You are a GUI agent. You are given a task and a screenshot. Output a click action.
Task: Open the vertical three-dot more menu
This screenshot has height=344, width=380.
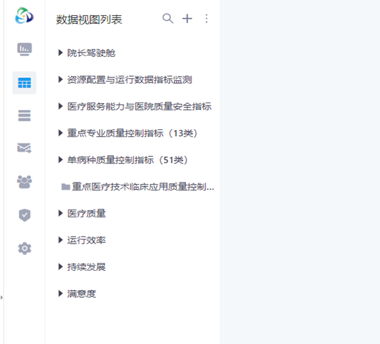(x=206, y=18)
